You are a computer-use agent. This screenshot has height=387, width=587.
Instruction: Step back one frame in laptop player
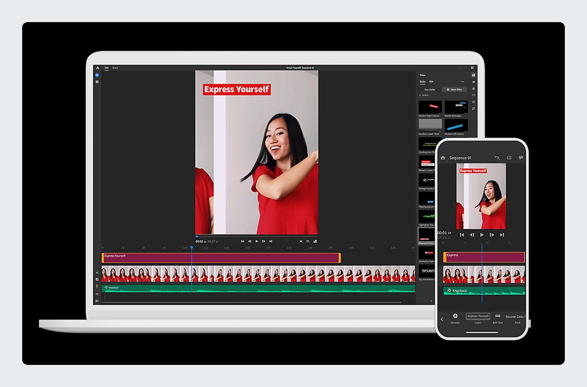250,242
